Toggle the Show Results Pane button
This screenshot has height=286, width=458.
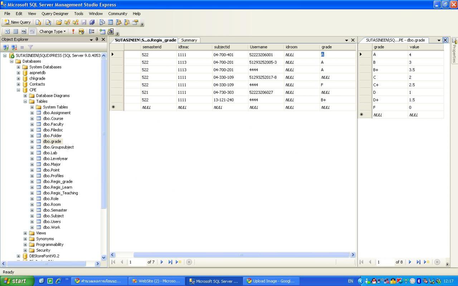(32, 31)
